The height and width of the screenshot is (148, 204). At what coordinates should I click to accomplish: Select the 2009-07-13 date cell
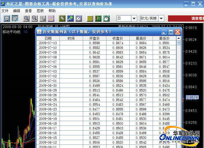click(48, 43)
